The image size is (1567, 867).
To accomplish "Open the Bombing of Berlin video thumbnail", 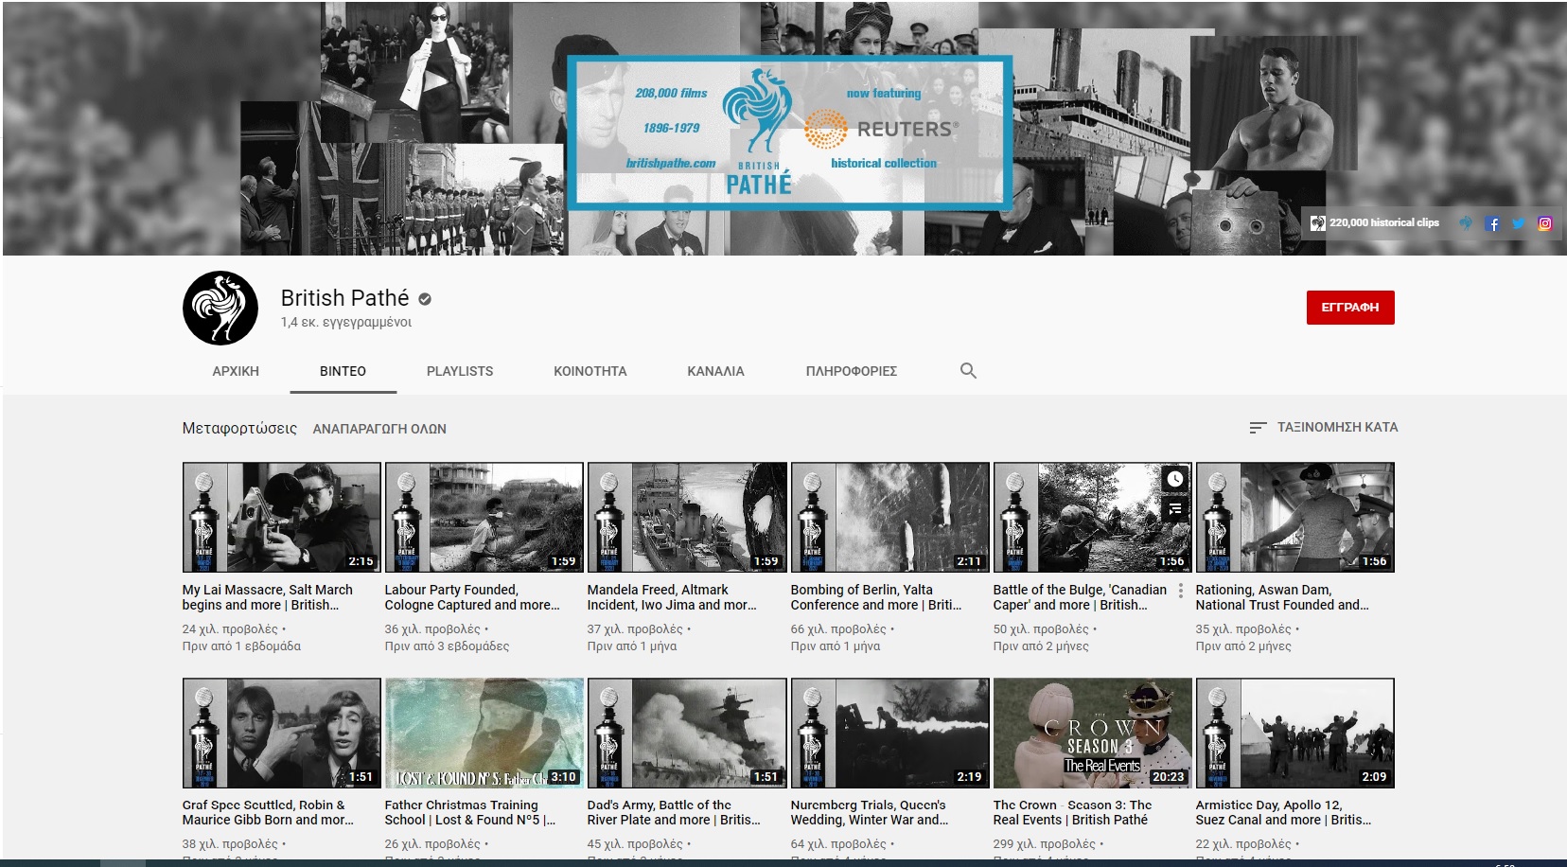I will point(890,517).
